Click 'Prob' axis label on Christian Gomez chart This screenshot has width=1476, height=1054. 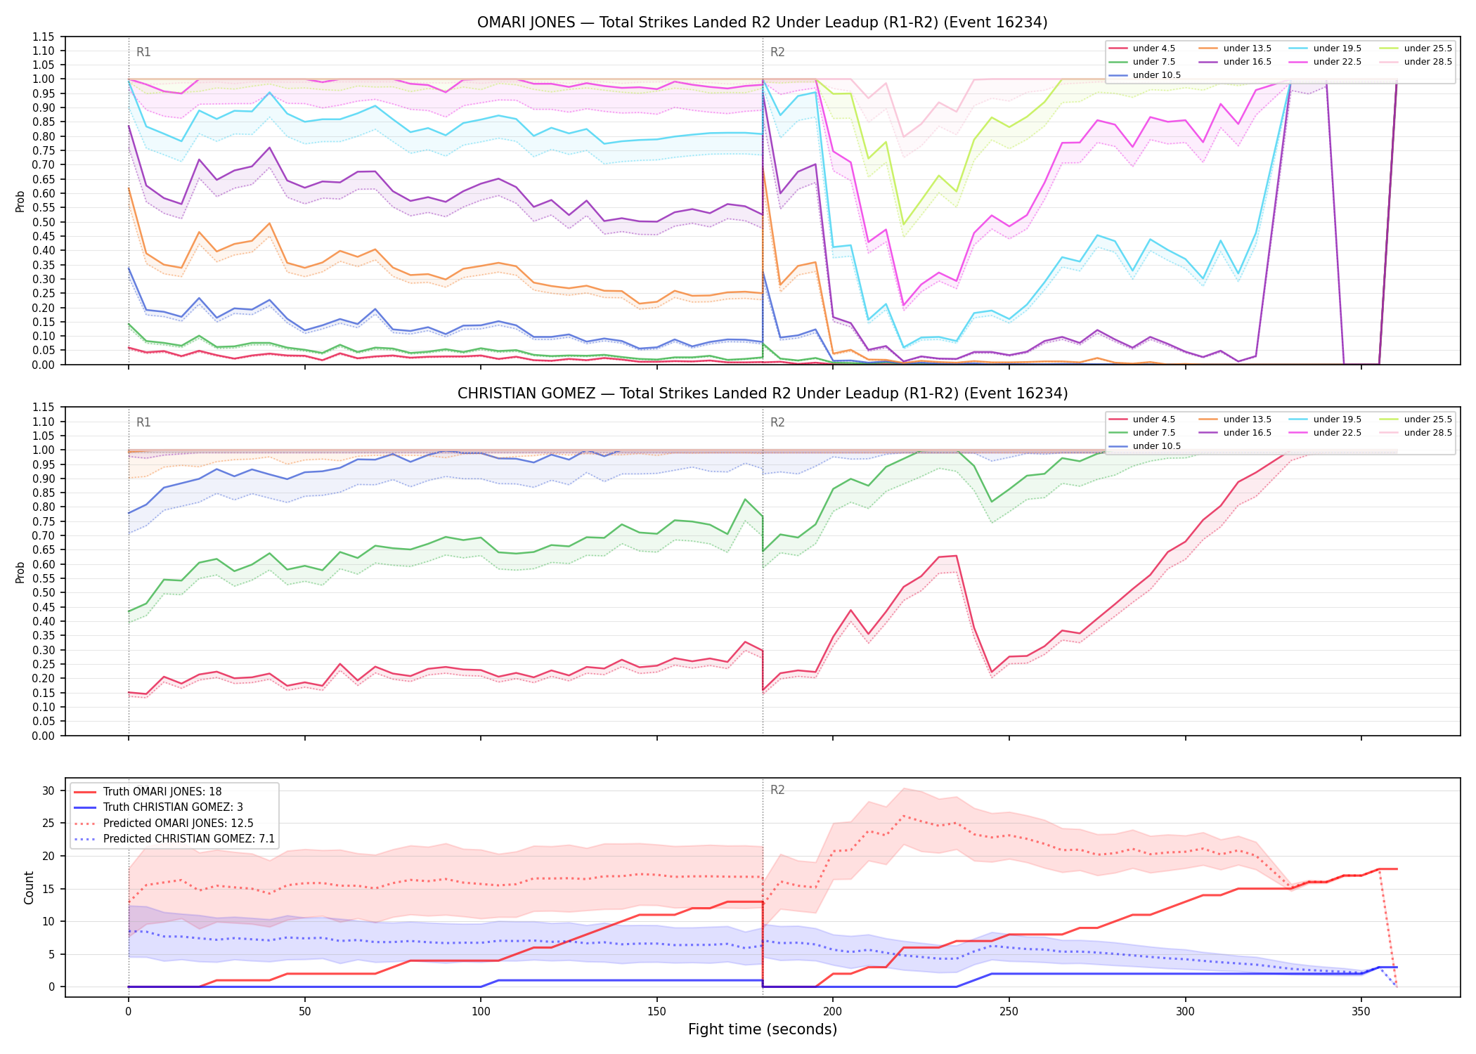pos(20,572)
